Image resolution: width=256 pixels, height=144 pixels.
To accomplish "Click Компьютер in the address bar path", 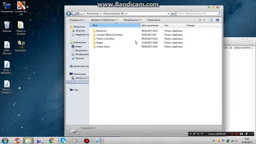I will [x=92, y=14].
